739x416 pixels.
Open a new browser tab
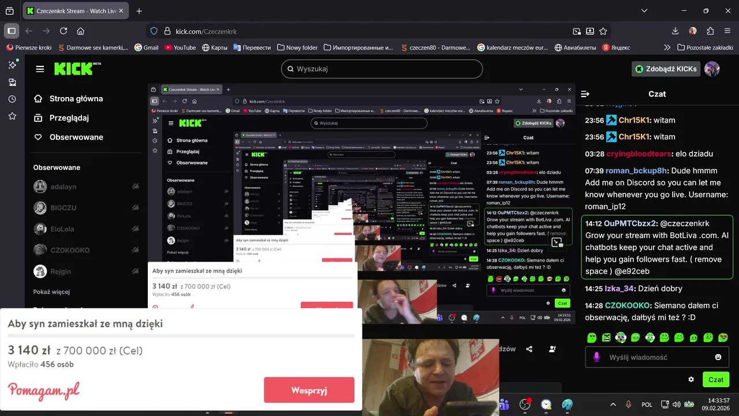tap(139, 11)
